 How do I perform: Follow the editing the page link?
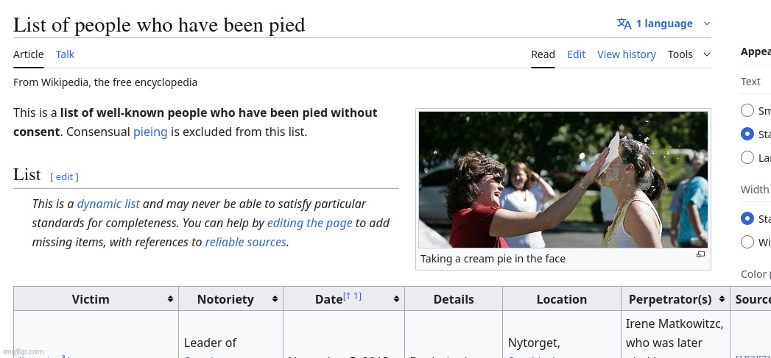point(310,223)
